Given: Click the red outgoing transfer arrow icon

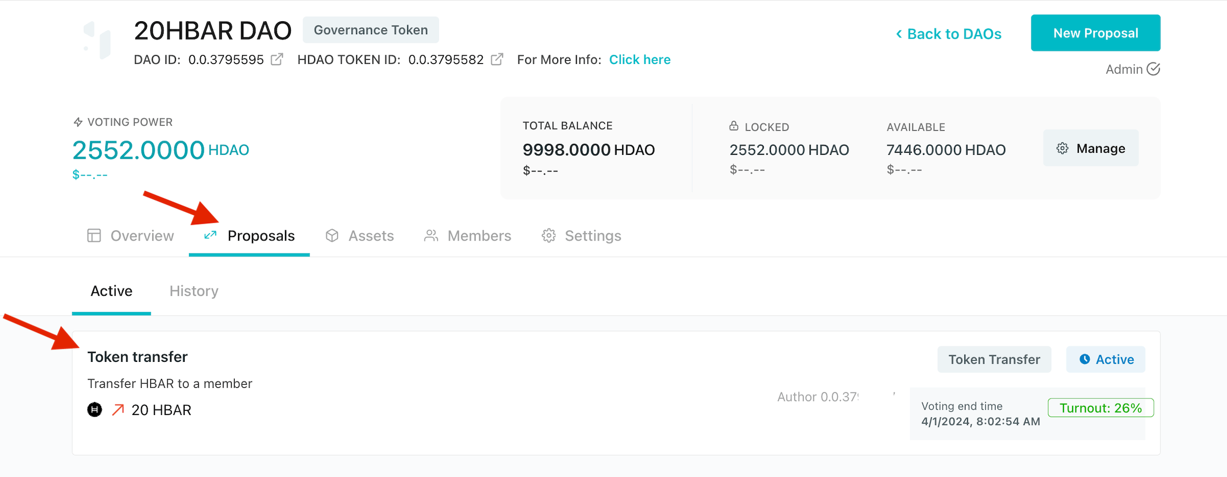Looking at the screenshot, I should (118, 410).
